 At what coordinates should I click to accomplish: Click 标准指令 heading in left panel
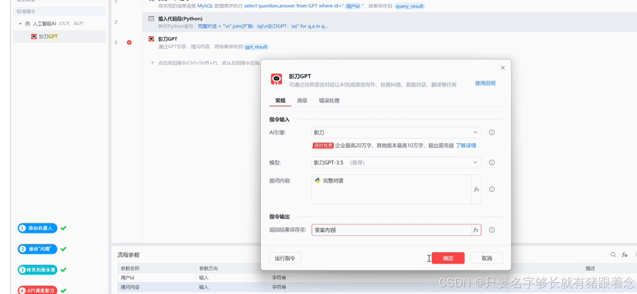[x=26, y=11]
